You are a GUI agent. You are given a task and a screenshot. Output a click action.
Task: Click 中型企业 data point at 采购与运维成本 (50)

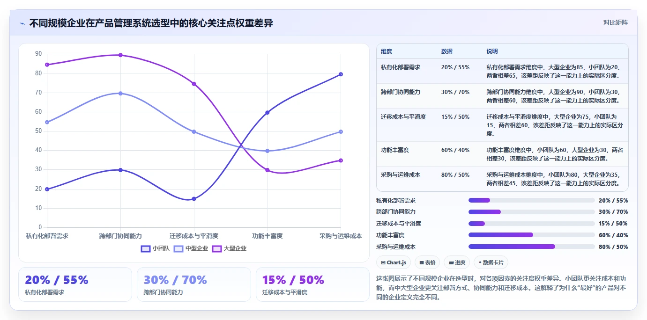[341, 131]
